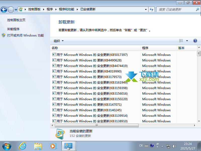This screenshot has width=201, height=151.
Task: Open the address bar history dropdown
Action: (x=146, y=10)
